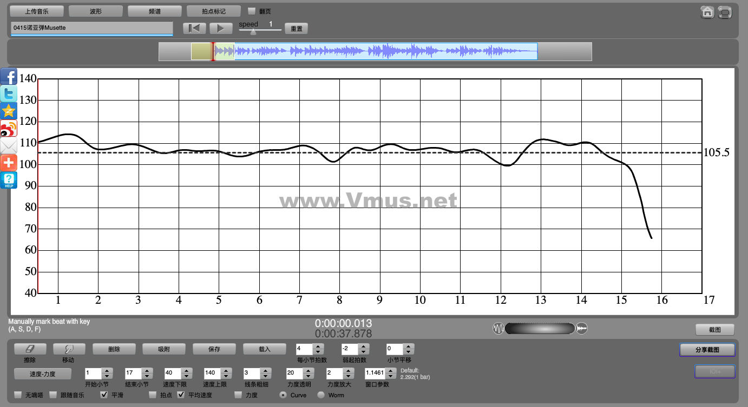Screen dimensions: 748x407
Task: Toggle the 平均速度 average tempo checkbox
Action: point(181,395)
